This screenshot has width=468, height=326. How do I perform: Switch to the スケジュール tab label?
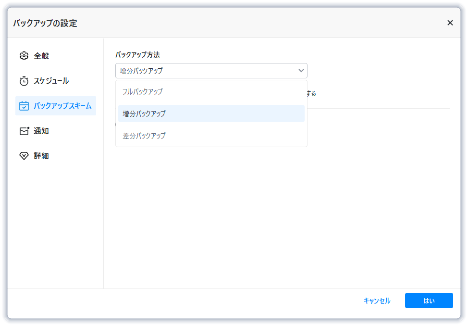51,81
